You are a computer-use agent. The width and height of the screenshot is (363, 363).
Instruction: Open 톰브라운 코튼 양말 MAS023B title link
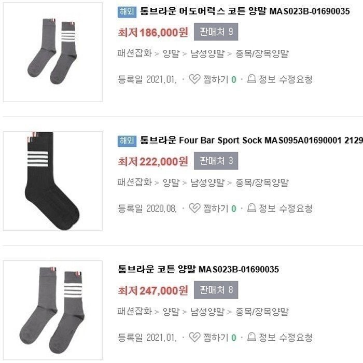tap(199, 269)
